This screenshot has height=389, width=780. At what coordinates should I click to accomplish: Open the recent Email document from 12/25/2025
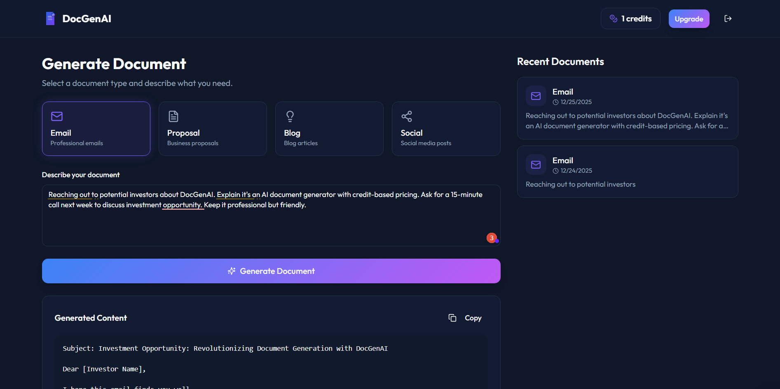tap(628, 108)
